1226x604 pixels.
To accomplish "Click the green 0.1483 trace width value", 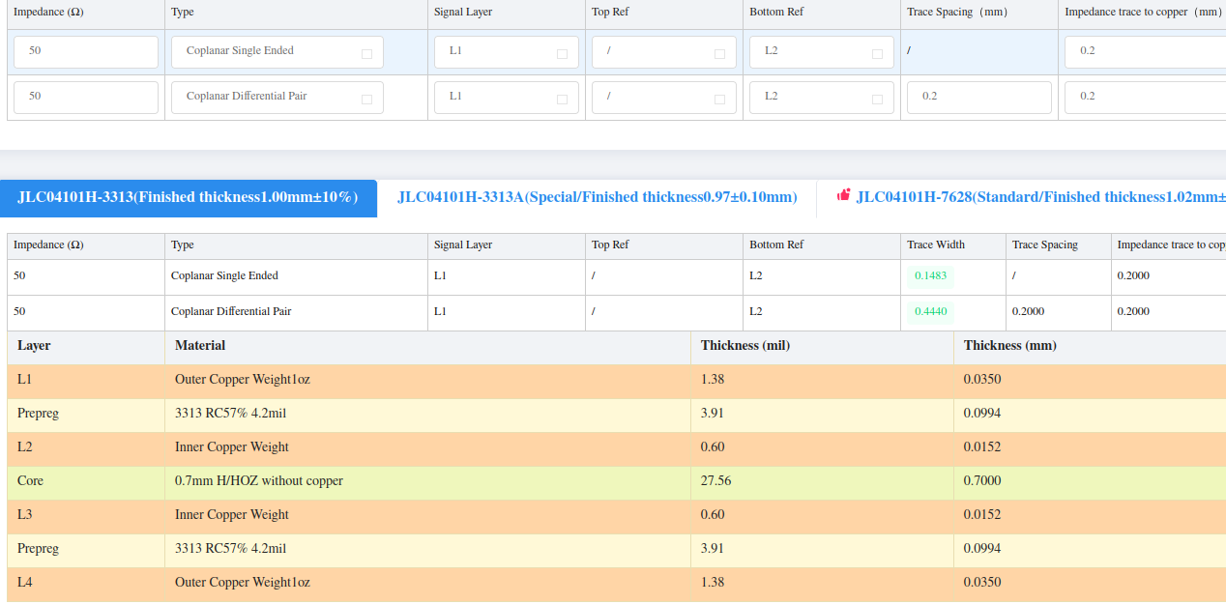I will coord(929,276).
